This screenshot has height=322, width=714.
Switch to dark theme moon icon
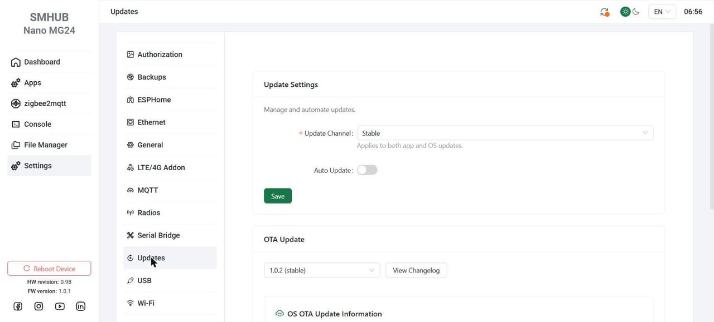pos(636,12)
